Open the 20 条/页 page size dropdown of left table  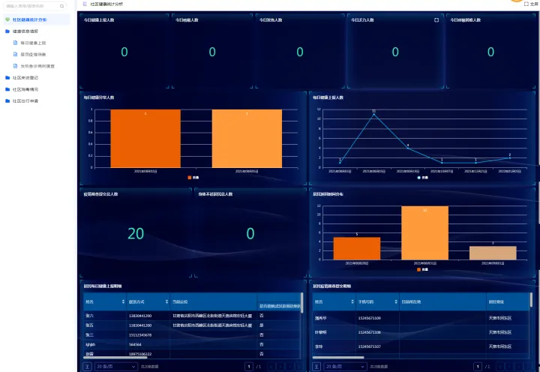coord(115,367)
